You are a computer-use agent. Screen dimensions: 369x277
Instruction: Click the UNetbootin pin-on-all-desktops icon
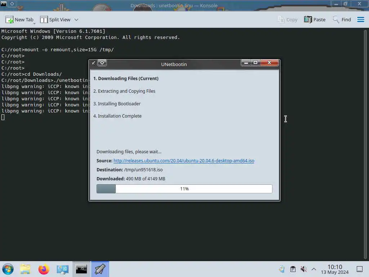pyautogui.click(x=102, y=63)
